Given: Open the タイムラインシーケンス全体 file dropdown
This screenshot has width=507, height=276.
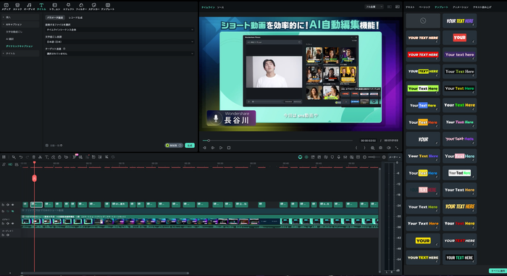Looking at the screenshot, I should click(120, 30).
